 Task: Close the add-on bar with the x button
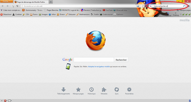(x=2, y=101)
